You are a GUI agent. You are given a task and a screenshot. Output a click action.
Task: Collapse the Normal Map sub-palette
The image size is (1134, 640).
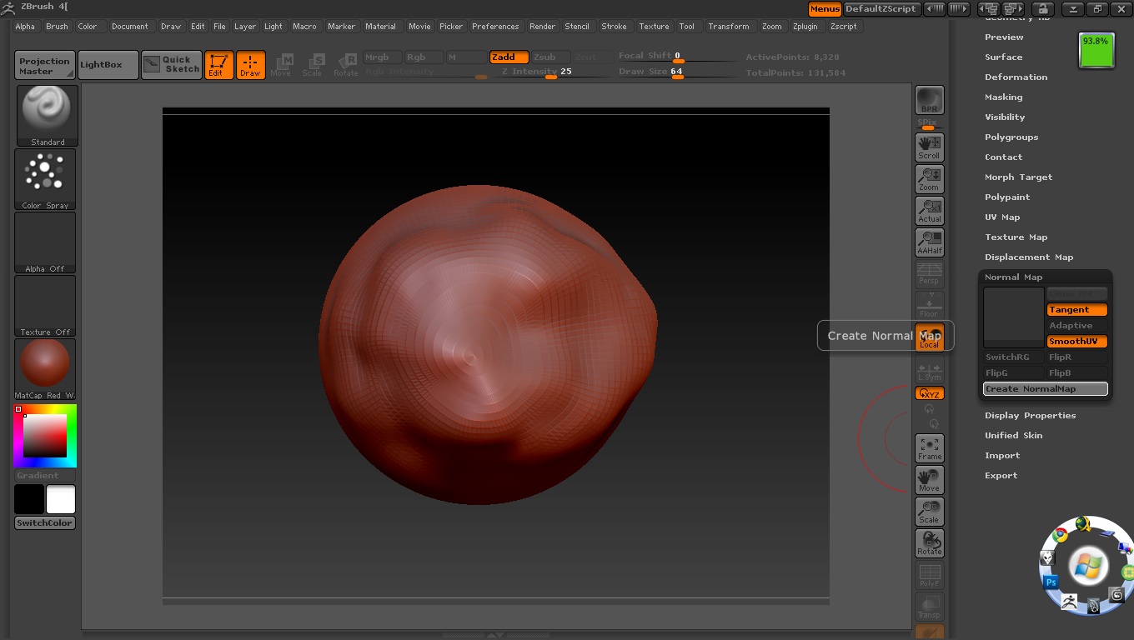1013,277
